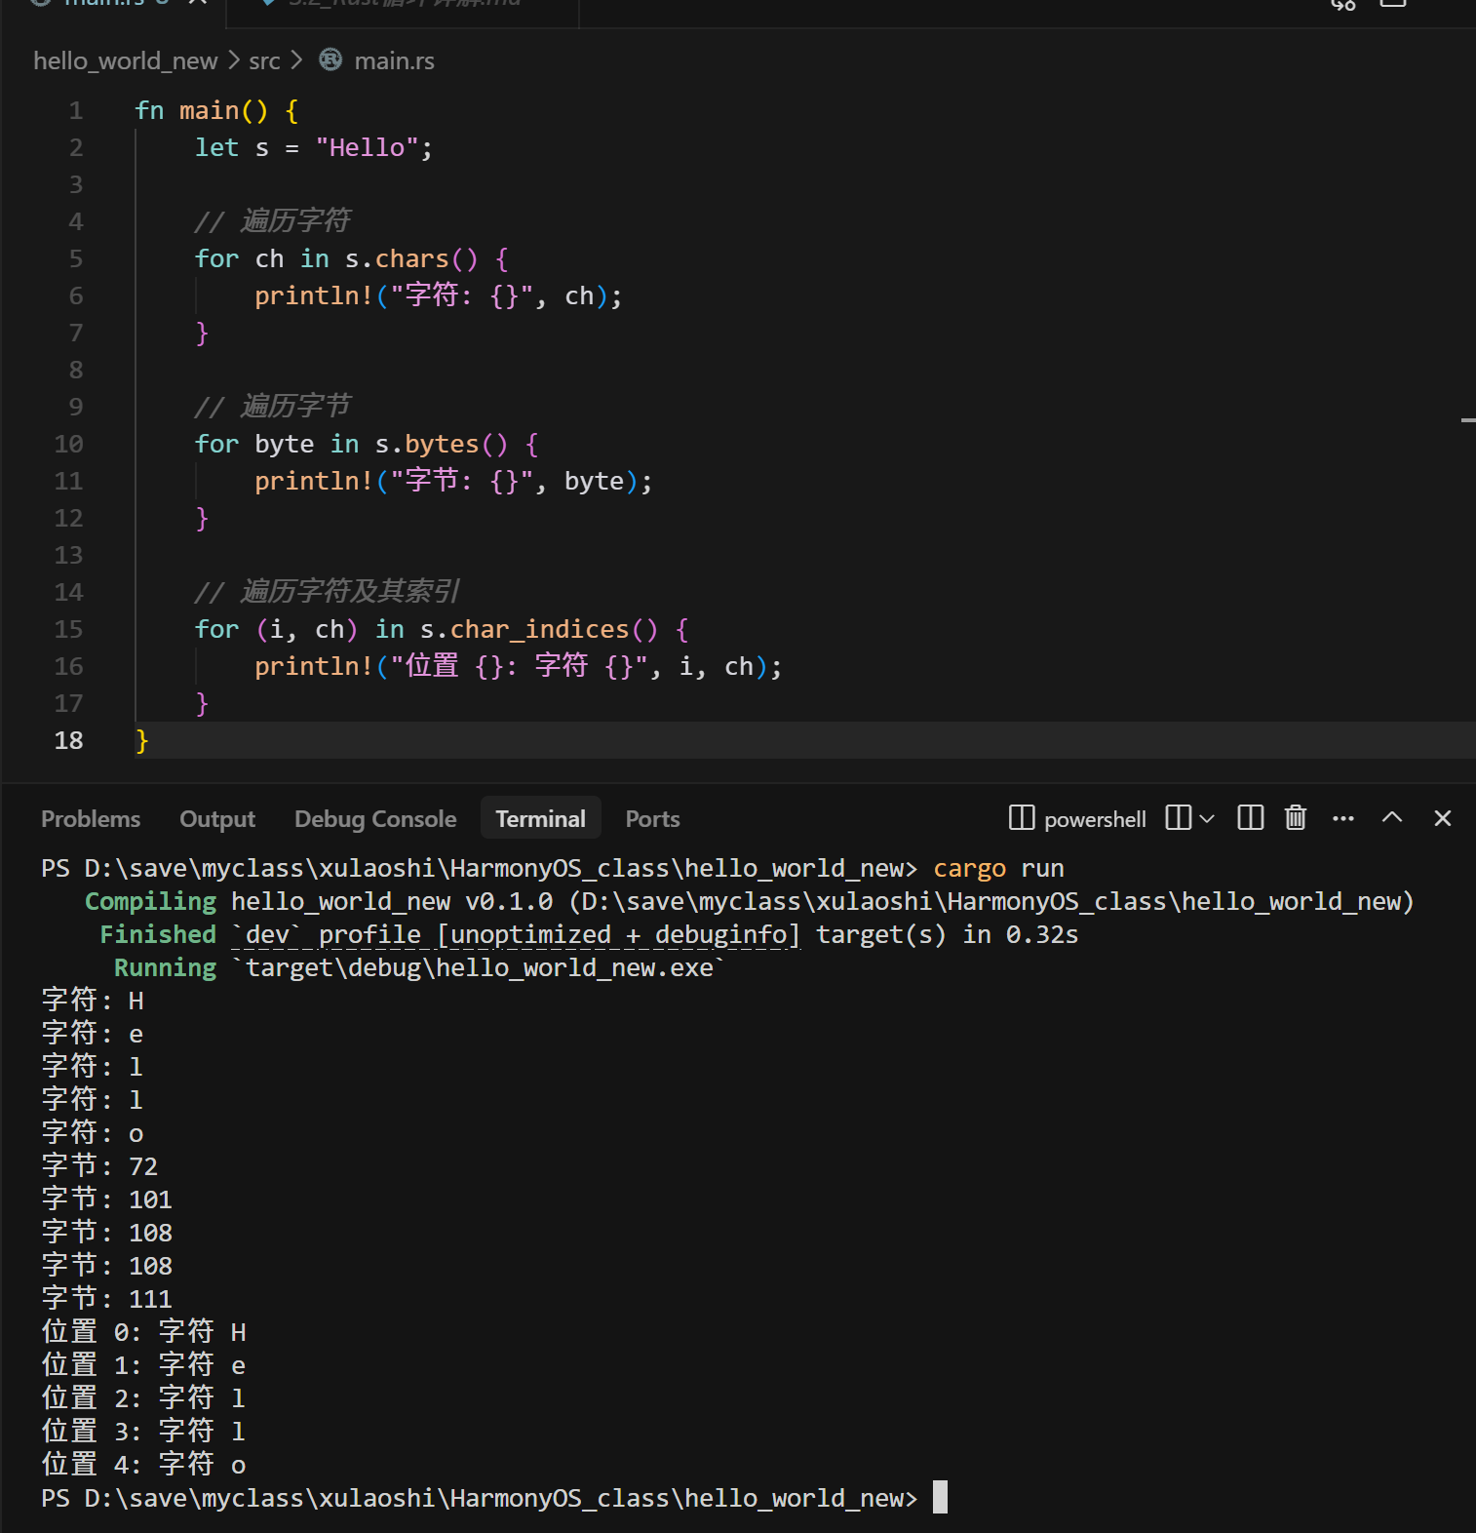Click line number 10 in the gutter
This screenshot has height=1533, width=1476.
pos(69,445)
